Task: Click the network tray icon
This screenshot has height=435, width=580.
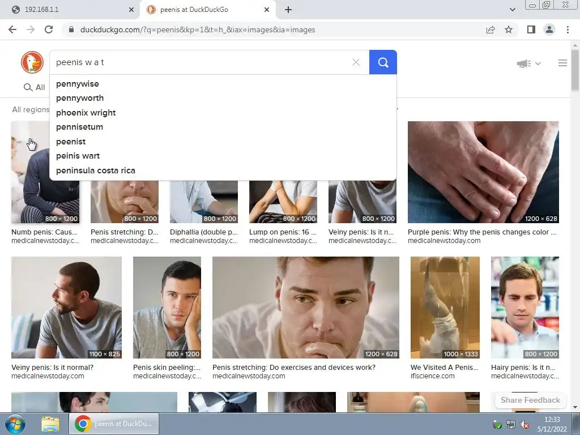Action: point(511,425)
